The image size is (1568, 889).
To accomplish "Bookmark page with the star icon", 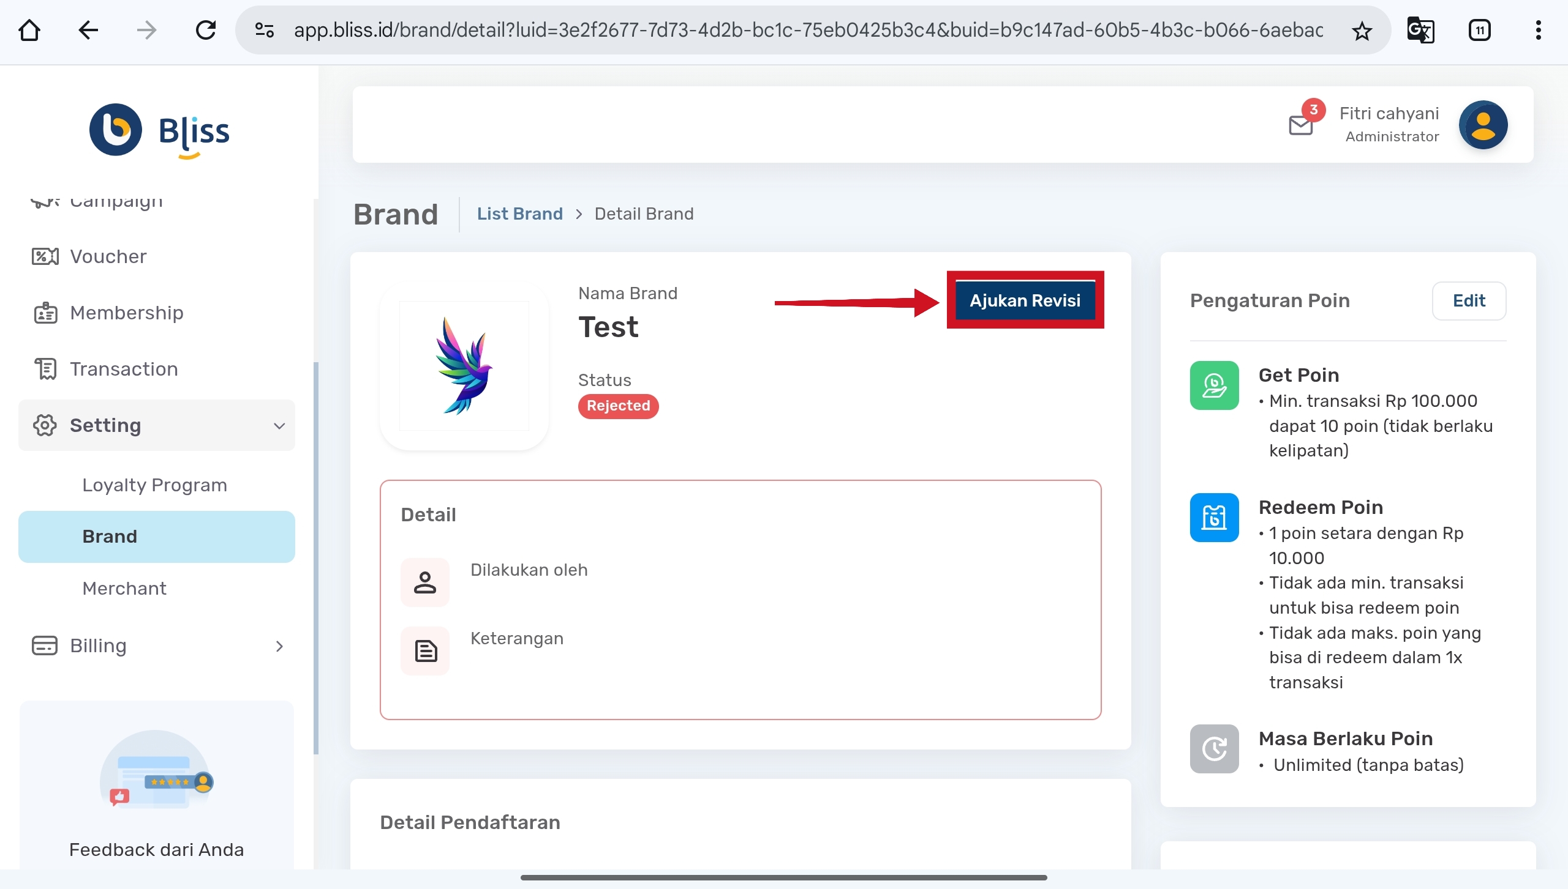I will (x=1362, y=30).
